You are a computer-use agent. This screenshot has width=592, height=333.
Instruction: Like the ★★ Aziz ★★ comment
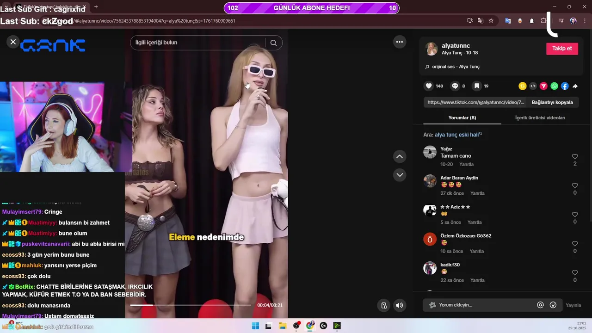point(575,215)
